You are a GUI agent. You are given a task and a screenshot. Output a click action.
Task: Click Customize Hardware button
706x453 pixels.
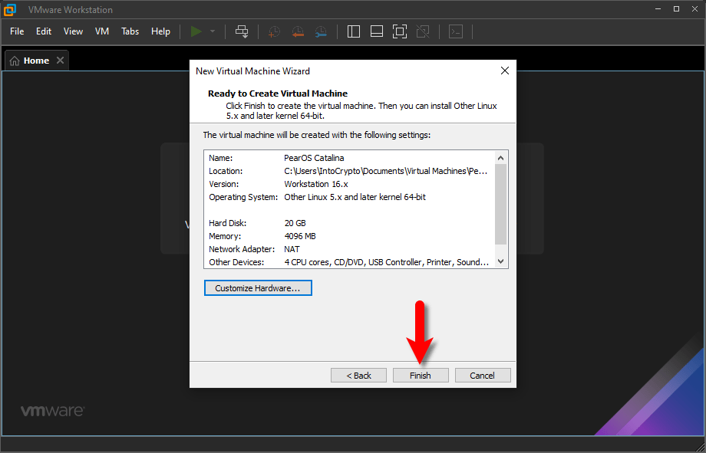coord(258,288)
